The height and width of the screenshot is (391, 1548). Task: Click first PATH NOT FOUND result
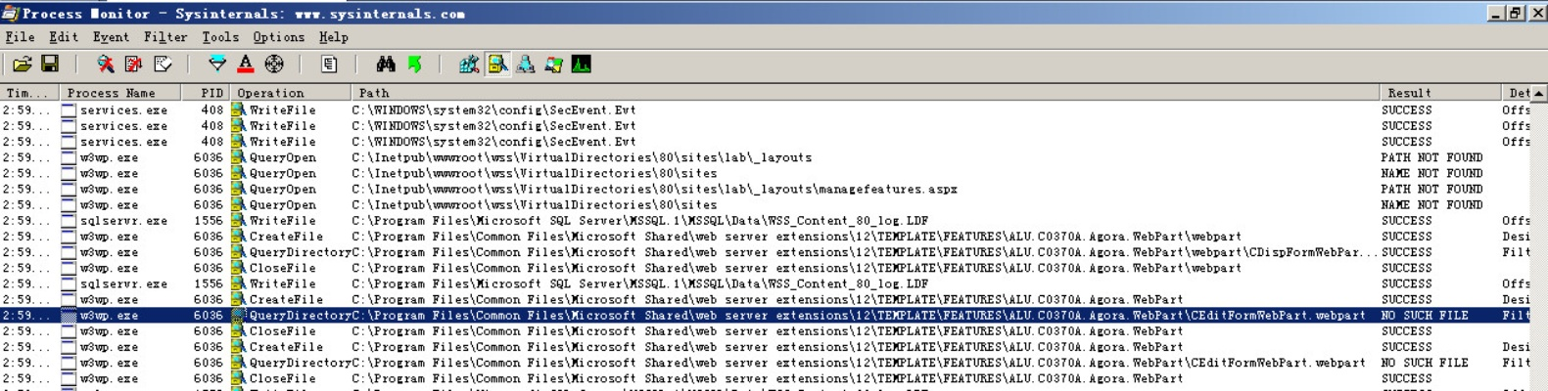(x=1432, y=157)
